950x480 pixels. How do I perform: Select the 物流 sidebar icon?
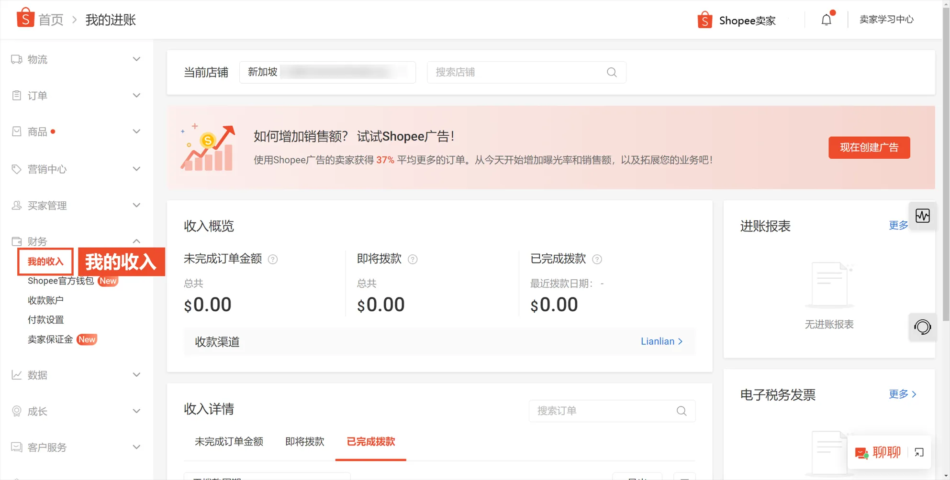coord(16,59)
